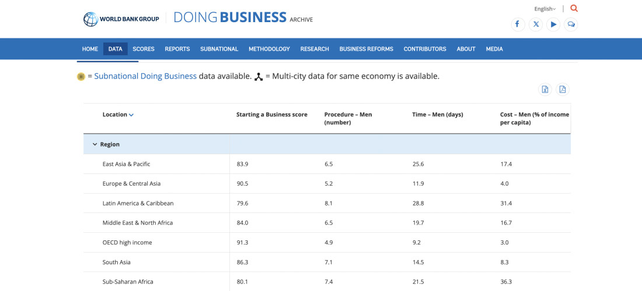Click OECD procedures value 4.9

point(329,243)
